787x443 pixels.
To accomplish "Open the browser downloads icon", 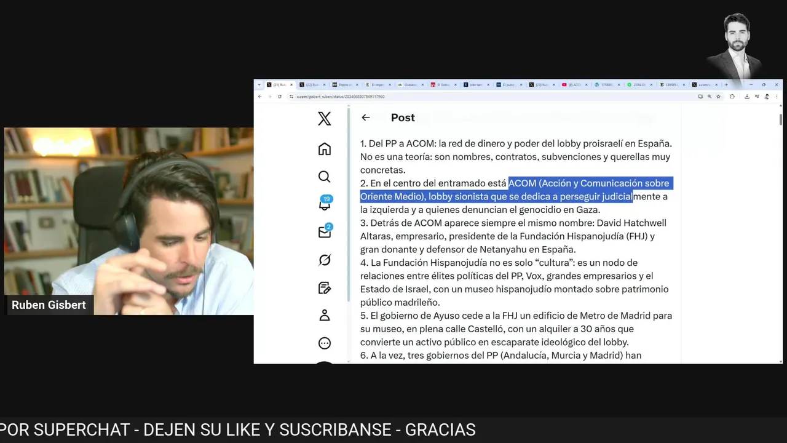I will pos(746,97).
